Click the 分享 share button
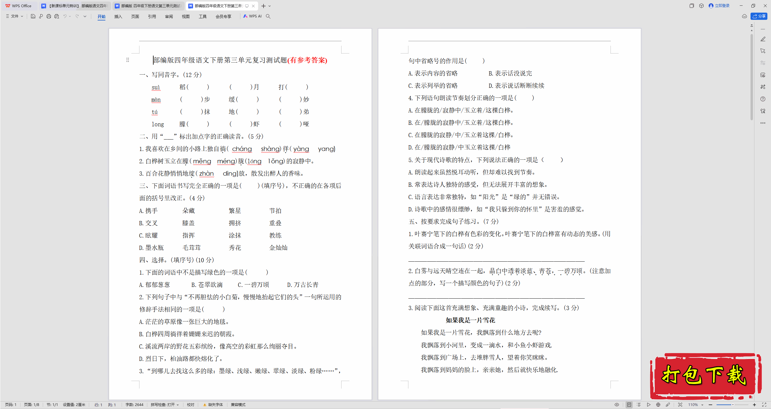 pos(759,16)
